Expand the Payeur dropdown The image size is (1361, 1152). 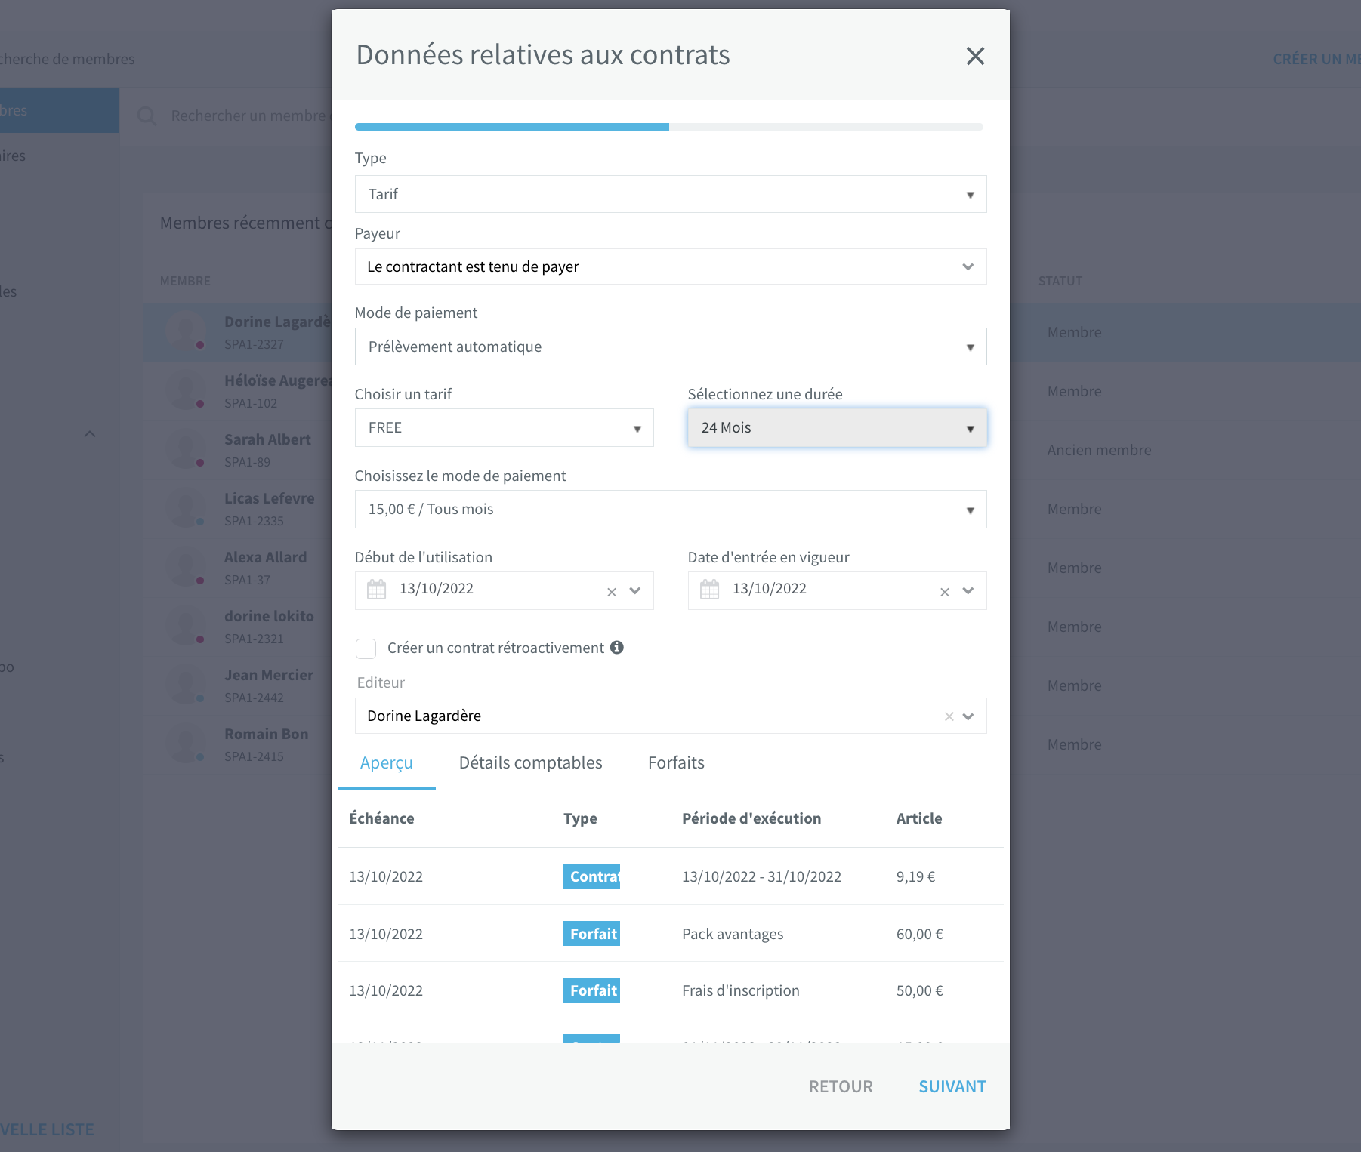671,266
